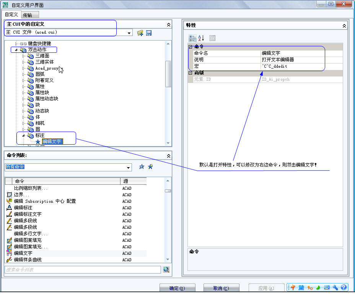Select the 比例缩放列表... command row
The height and width of the screenshot is (298, 355).
pyautogui.click(x=76, y=188)
